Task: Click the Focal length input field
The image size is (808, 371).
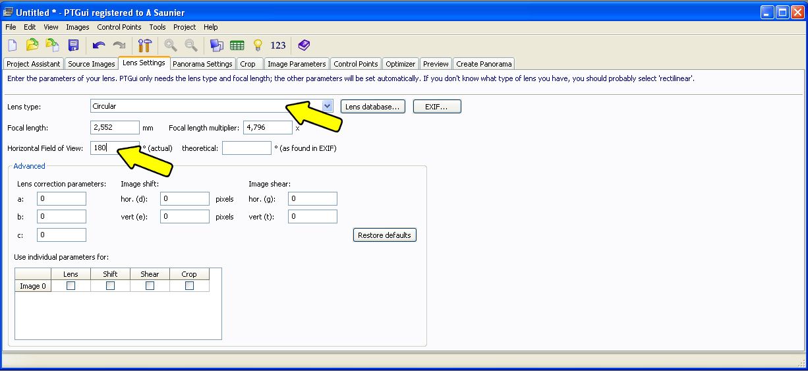Action: (x=115, y=128)
